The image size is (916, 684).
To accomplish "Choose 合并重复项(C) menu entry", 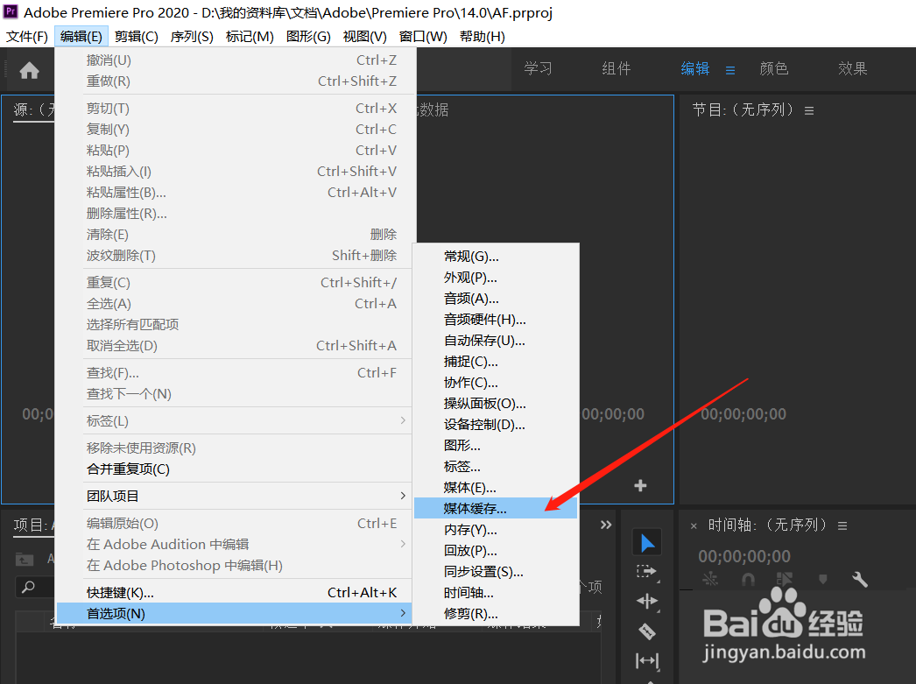I will point(234,469).
